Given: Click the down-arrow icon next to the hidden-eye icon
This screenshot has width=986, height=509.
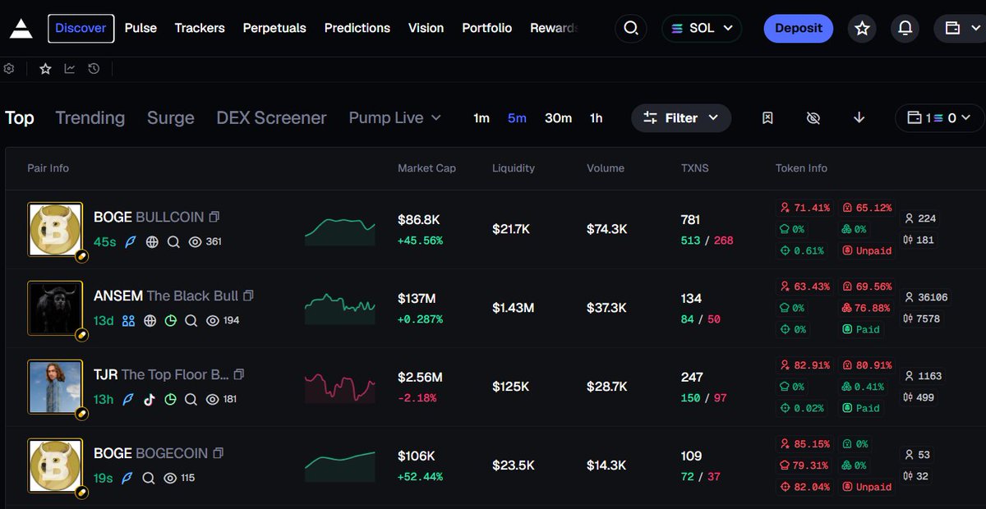Looking at the screenshot, I should pyautogui.click(x=859, y=118).
